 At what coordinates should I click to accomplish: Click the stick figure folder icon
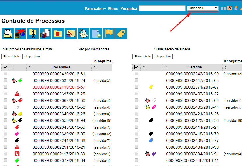(x=33, y=34)
